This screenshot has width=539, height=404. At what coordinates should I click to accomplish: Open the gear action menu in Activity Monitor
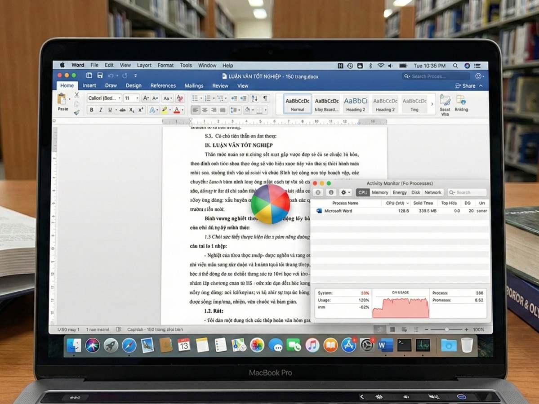pyautogui.click(x=345, y=192)
